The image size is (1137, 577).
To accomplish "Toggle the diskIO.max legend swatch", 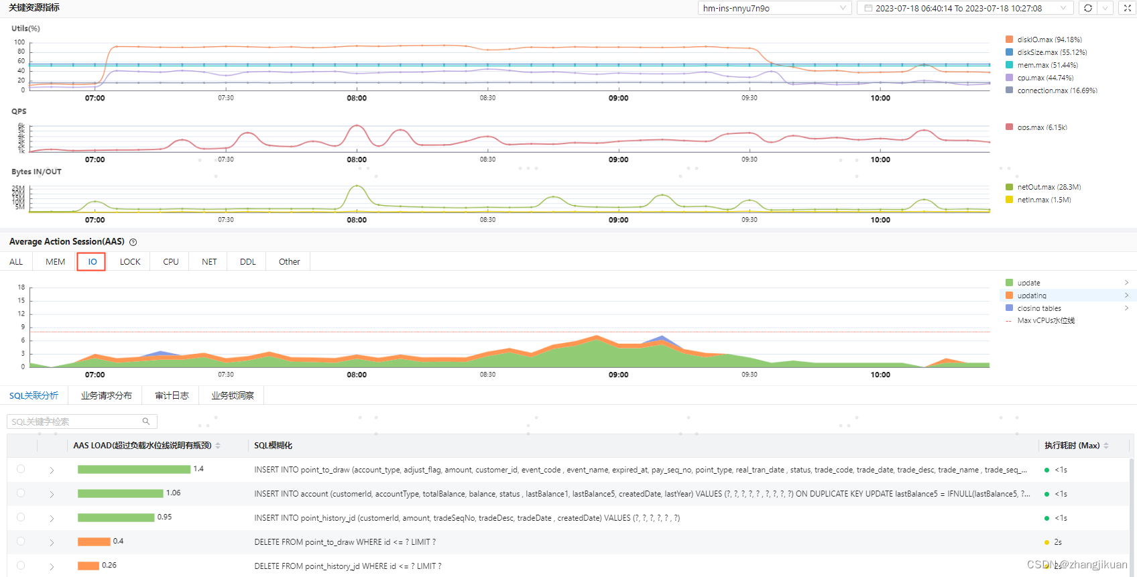I will (x=1009, y=40).
